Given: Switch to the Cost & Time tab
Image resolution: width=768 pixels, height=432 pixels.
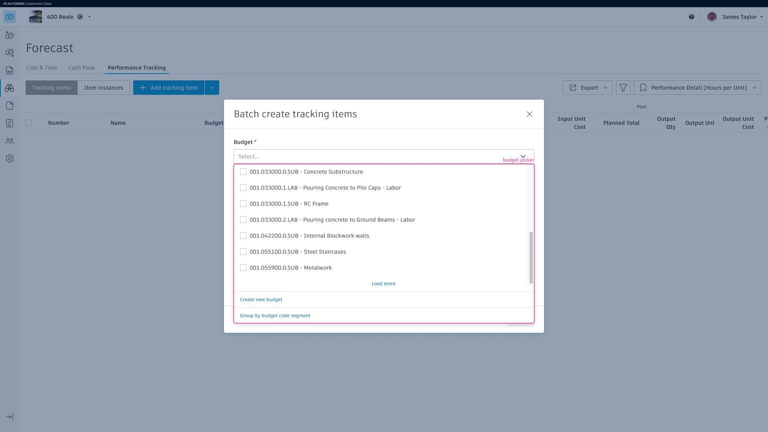Looking at the screenshot, I should [x=42, y=68].
